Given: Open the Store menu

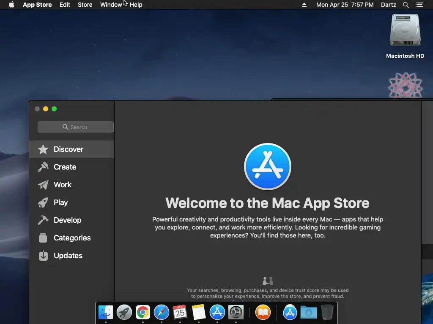Looking at the screenshot, I should click(85, 5).
